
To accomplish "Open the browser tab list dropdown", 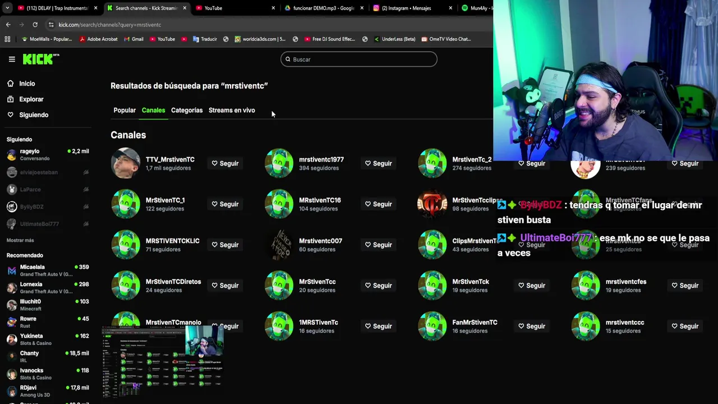I will pyautogui.click(x=7, y=8).
